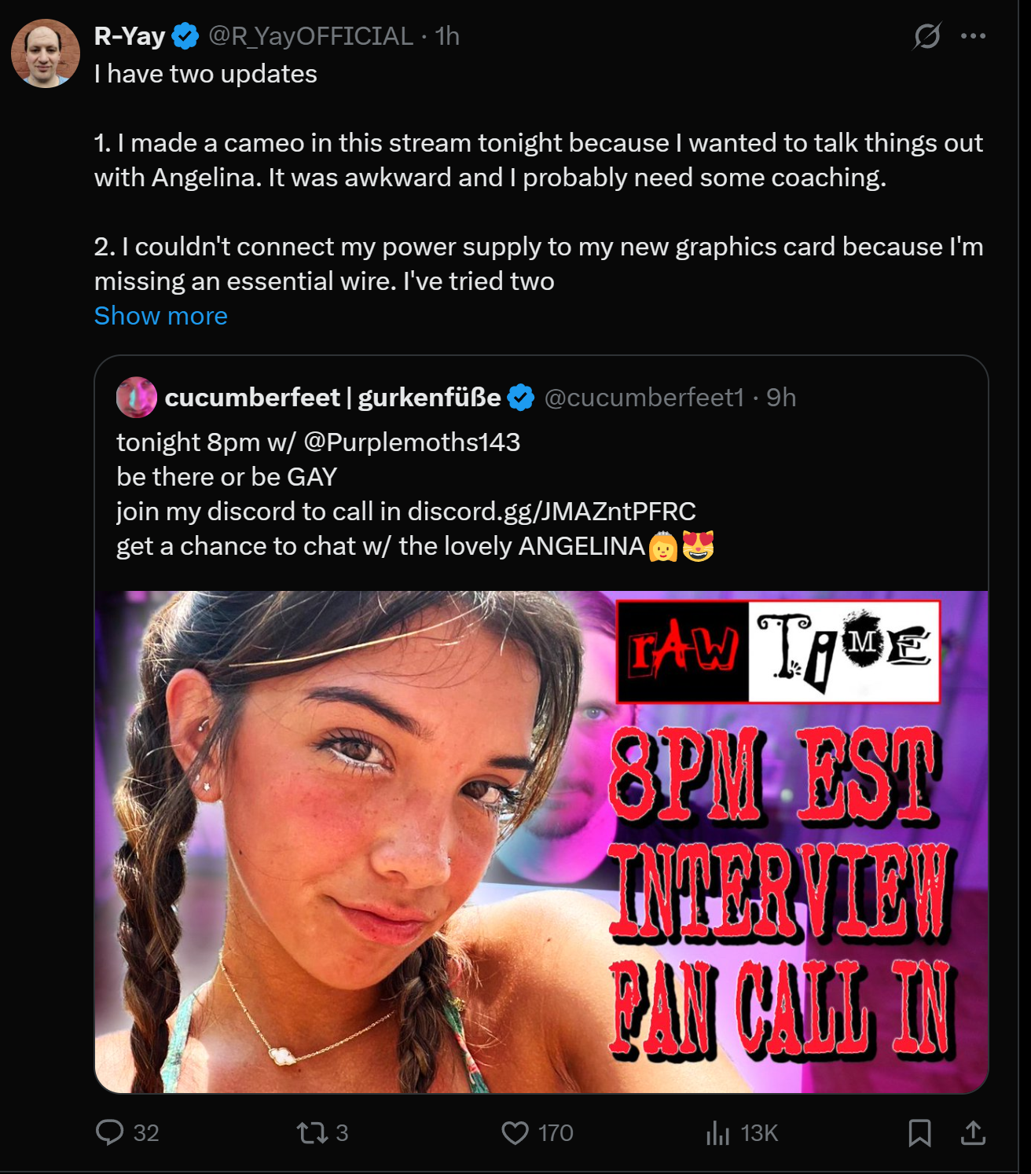Expand the post with Show more
1031x1174 pixels.
click(161, 316)
